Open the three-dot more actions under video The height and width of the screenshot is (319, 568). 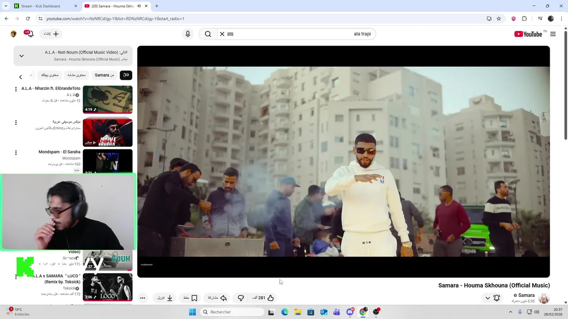tap(142, 298)
